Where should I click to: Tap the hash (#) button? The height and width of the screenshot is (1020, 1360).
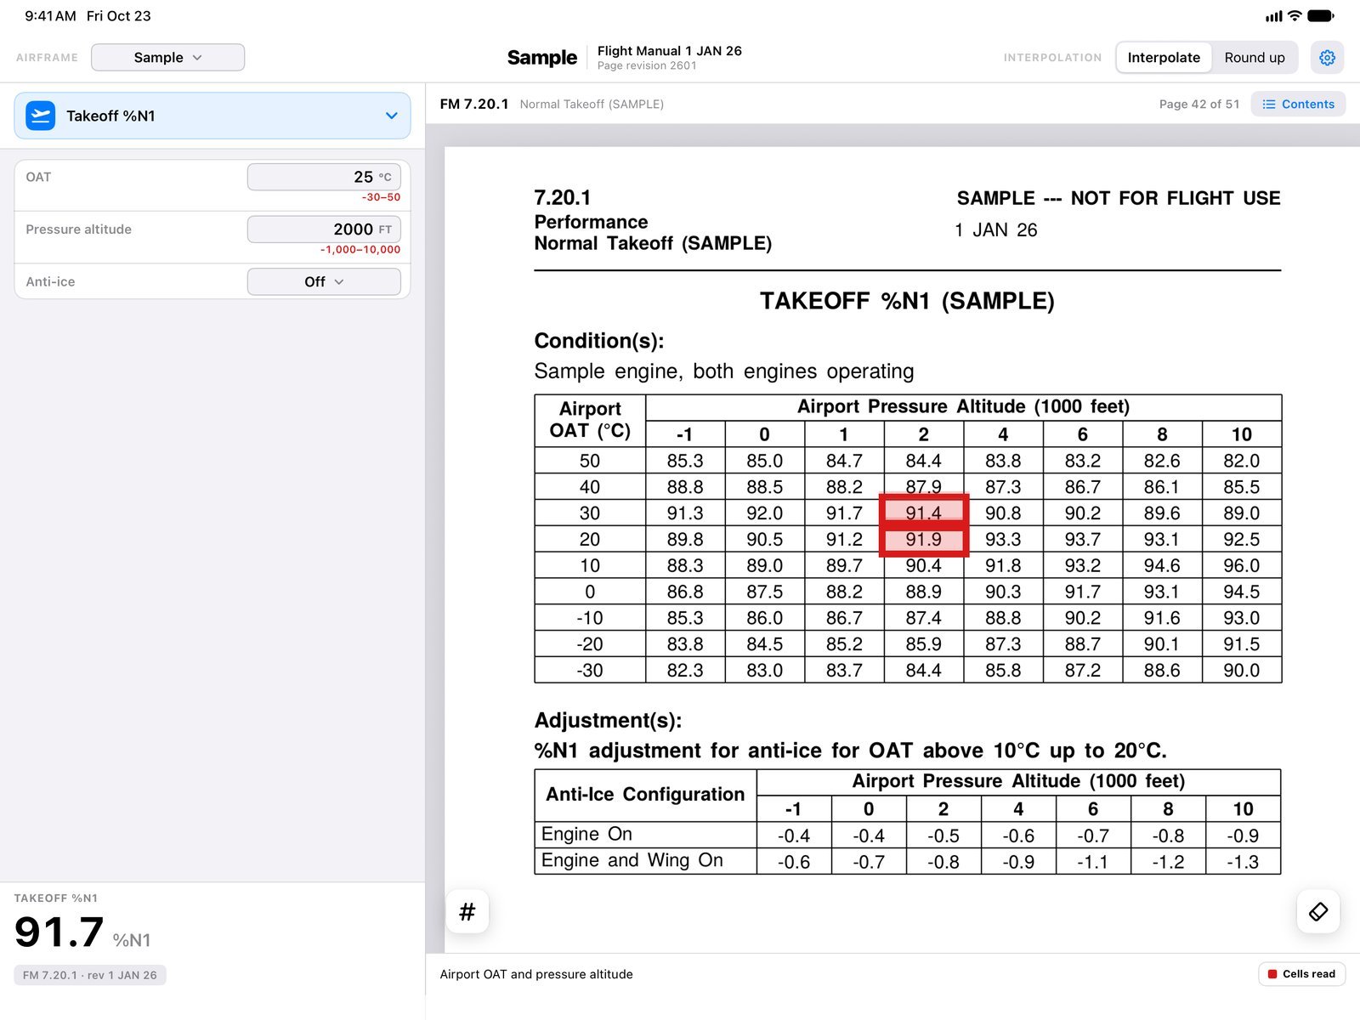click(467, 912)
